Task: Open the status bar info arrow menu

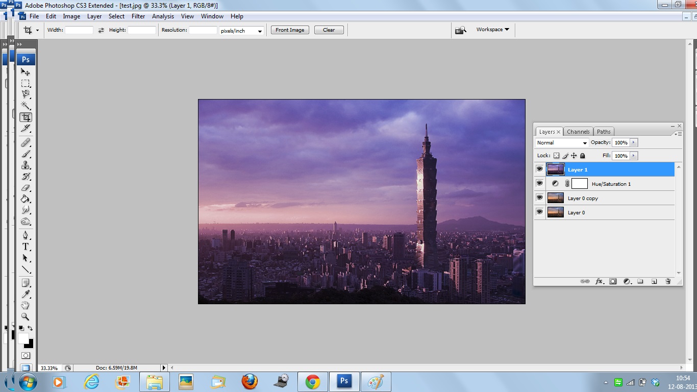Action: point(164,367)
